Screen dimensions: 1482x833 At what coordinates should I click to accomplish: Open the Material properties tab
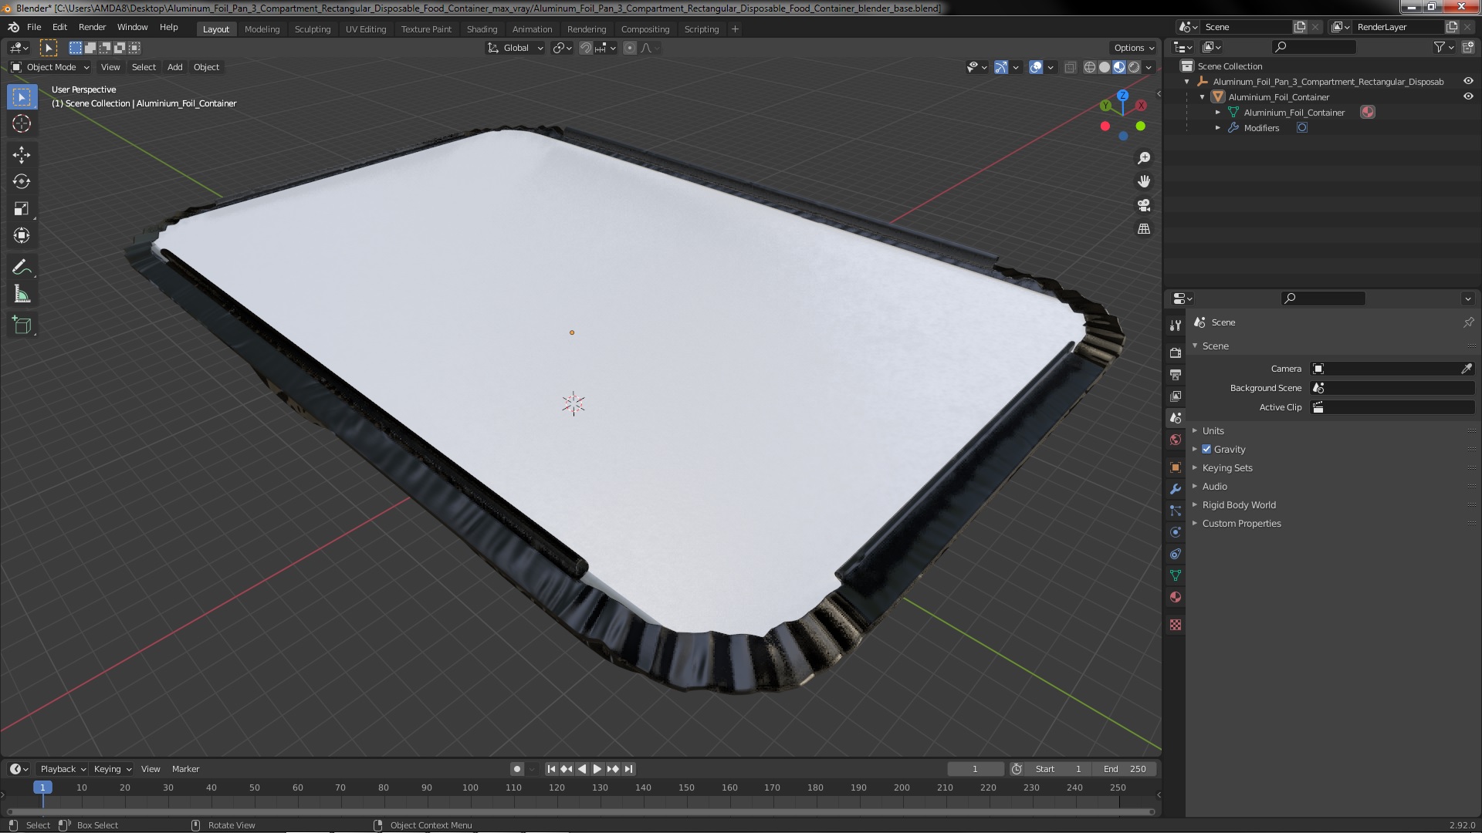pos(1176,597)
